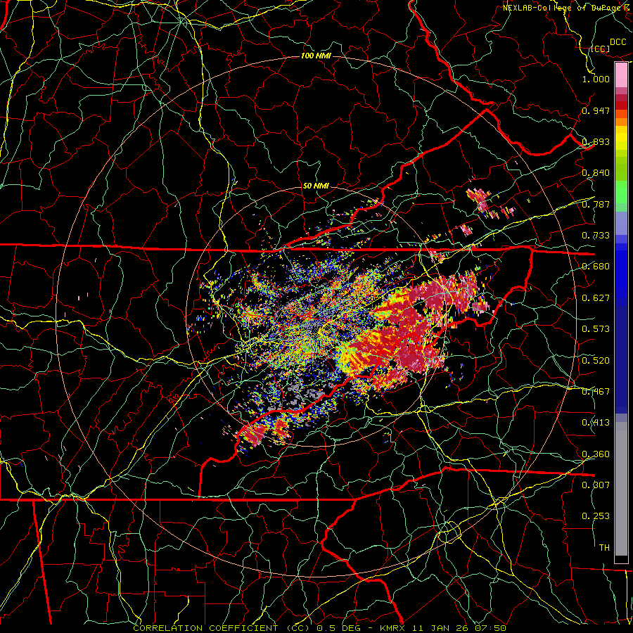Image resolution: width=633 pixels, height=633 pixels.
Task: Select the 0.520 legend value
Action: pyautogui.click(x=596, y=361)
